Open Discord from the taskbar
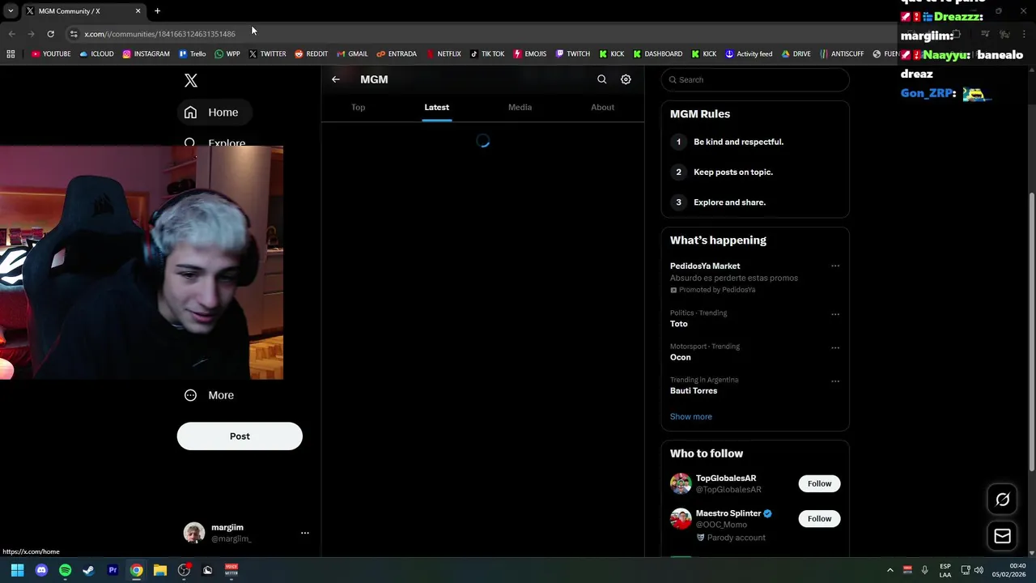 click(41, 570)
